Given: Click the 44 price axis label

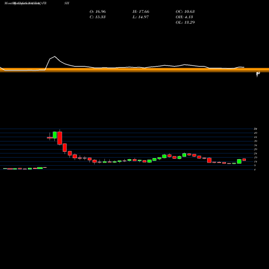Looking at the screenshot, I should [256, 137].
